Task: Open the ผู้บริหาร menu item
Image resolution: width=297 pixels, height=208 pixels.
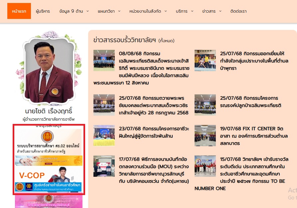Action: pos(43,11)
